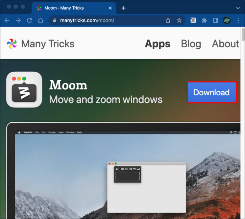This screenshot has width=245, height=219.
Task: Click the blue Download button
Action: click(x=212, y=92)
